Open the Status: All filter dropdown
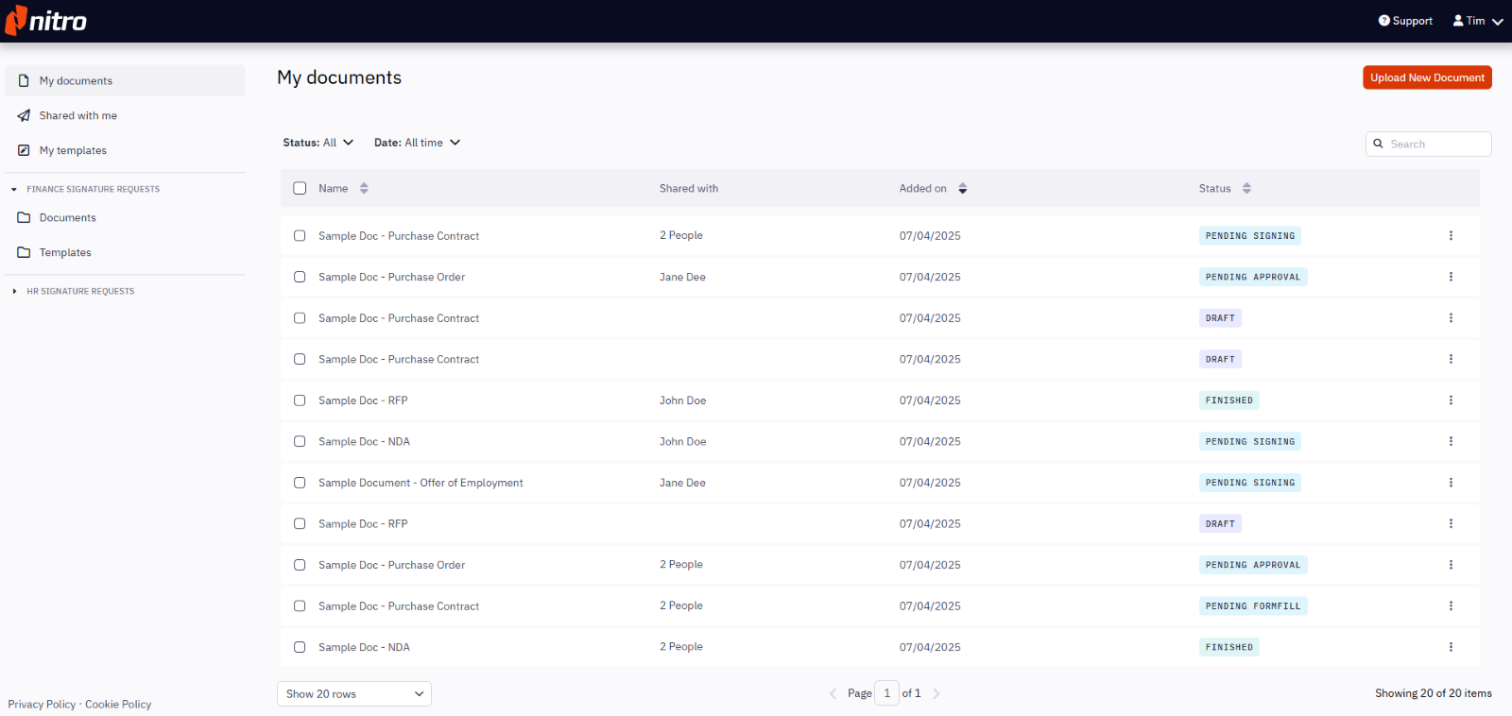Viewport: 1512px width, 716px height. [x=318, y=143]
